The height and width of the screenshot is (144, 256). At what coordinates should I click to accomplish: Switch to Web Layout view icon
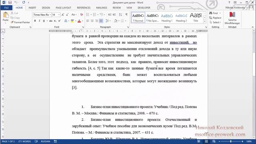(214, 141)
